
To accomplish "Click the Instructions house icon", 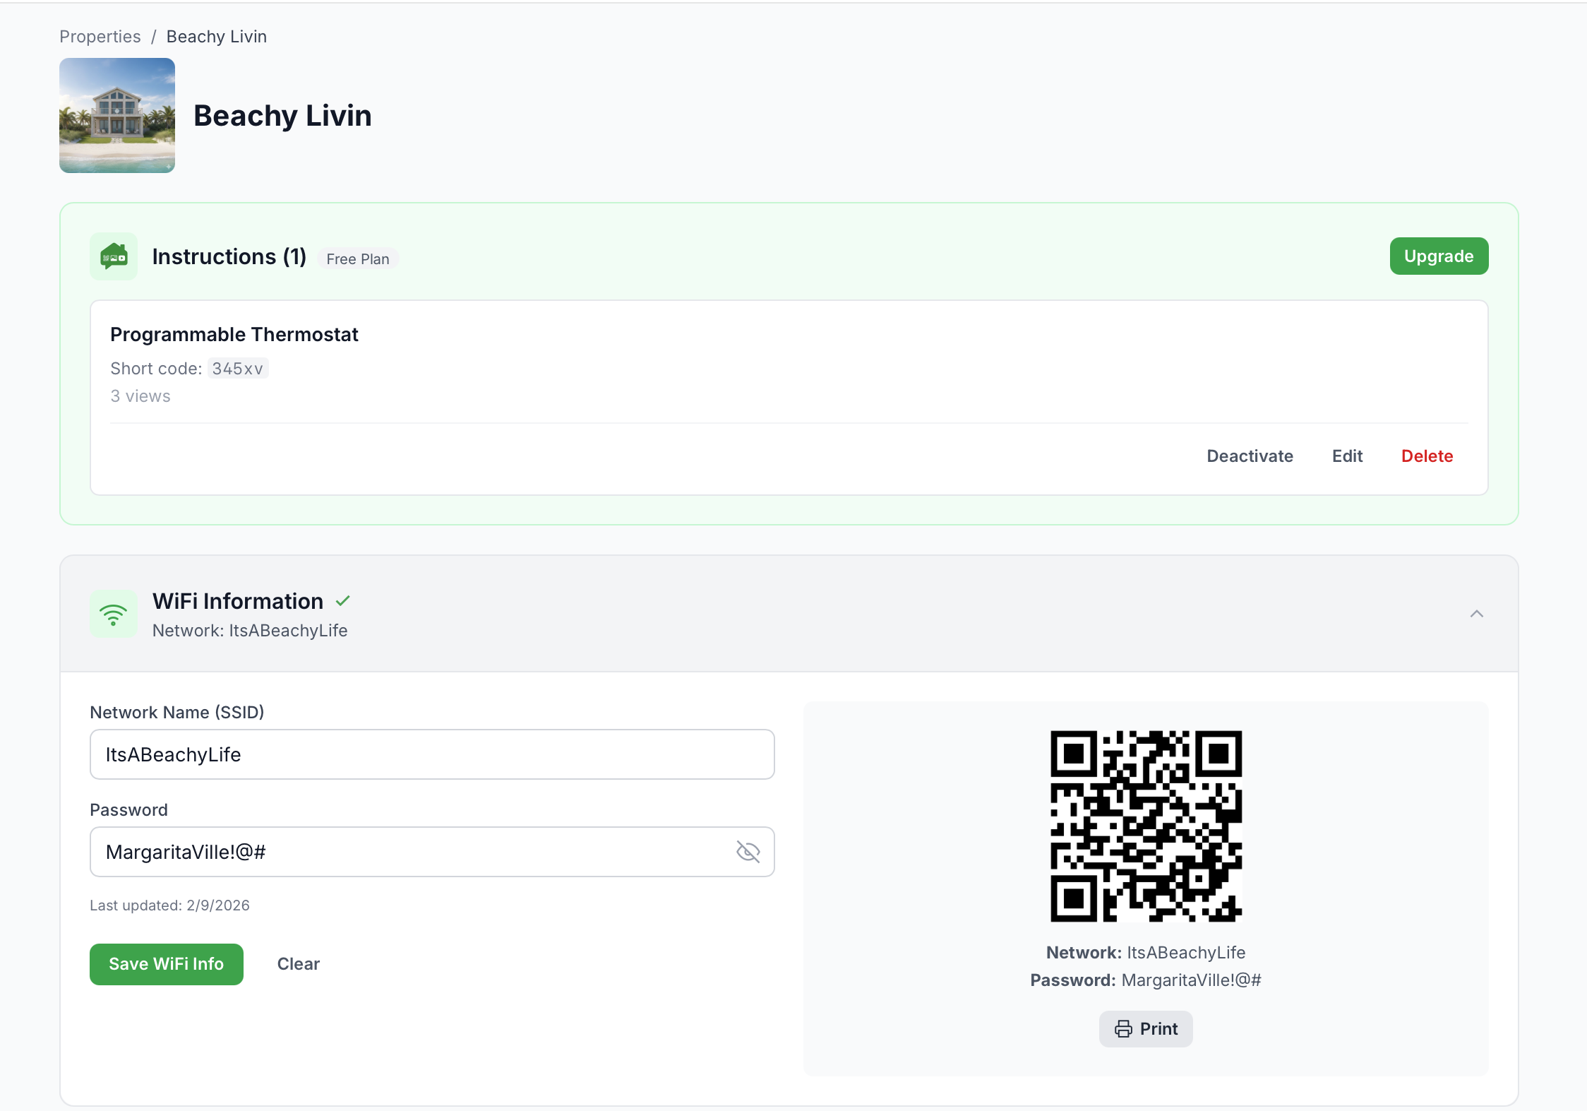I will [114, 256].
